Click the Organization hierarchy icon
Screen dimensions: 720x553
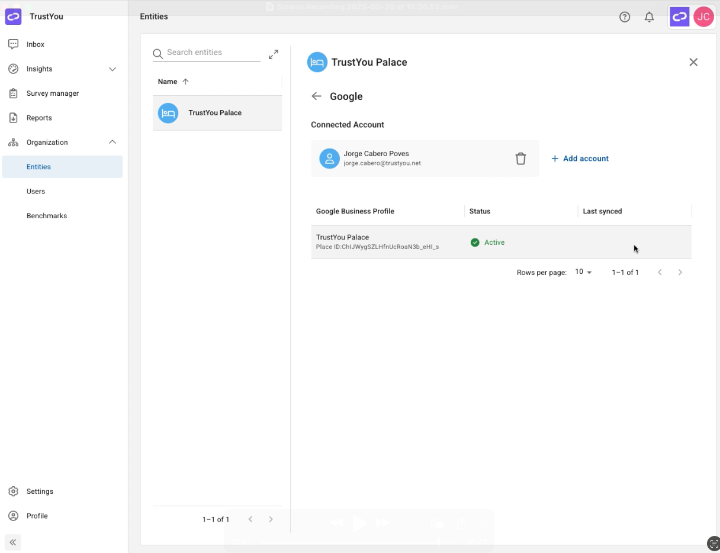pyautogui.click(x=13, y=143)
